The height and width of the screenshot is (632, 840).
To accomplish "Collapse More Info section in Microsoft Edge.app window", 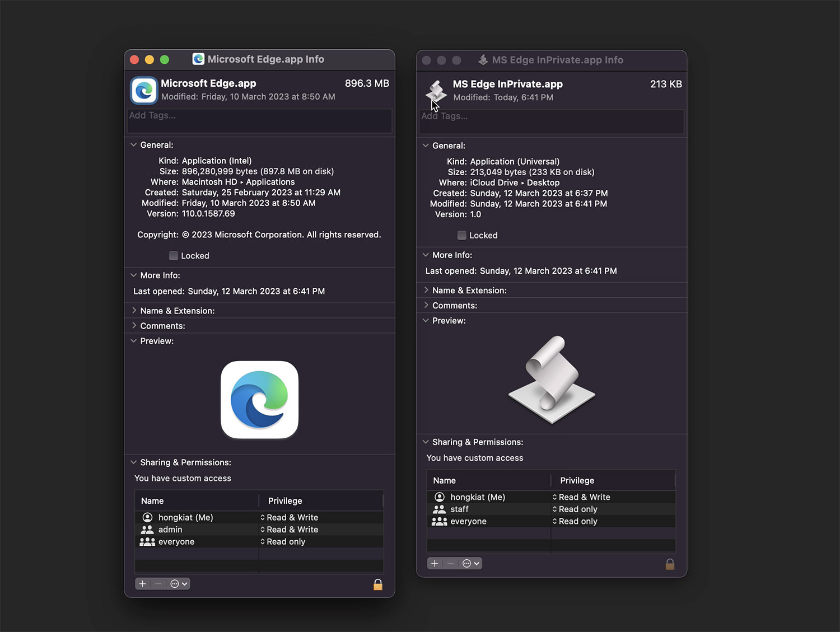I will [134, 275].
